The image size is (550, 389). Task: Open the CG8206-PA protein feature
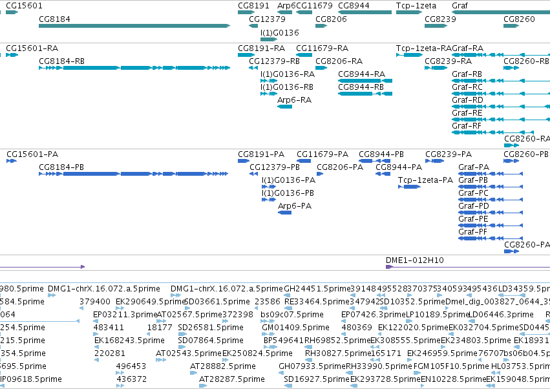(x=320, y=174)
